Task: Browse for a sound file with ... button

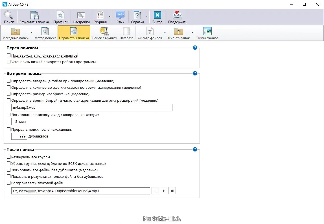Action: [155, 191]
